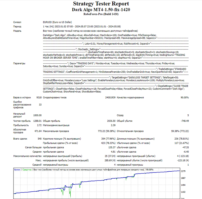Select mismatched chart errors value 33
Screen dimensions: 202x199
(40, 105)
